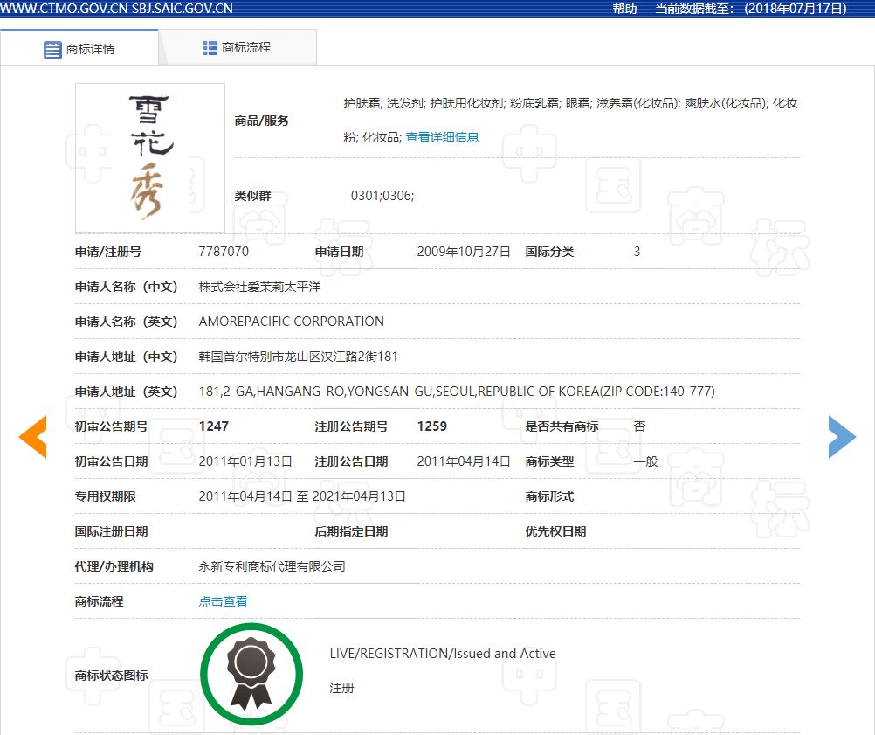The image size is (875, 735).
Task: Select the 专用权期限 label
Action: pyautogui.click(x=105, y=496)
